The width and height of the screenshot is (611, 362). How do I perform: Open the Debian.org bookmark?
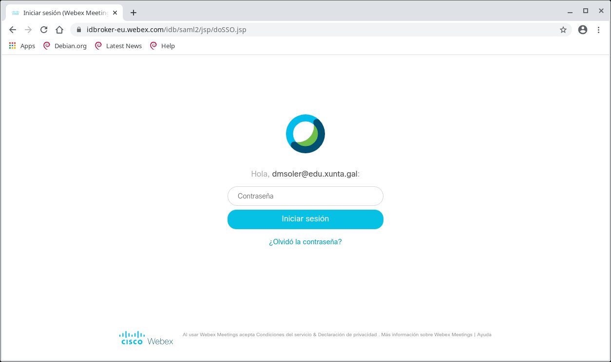click(65, 46)
